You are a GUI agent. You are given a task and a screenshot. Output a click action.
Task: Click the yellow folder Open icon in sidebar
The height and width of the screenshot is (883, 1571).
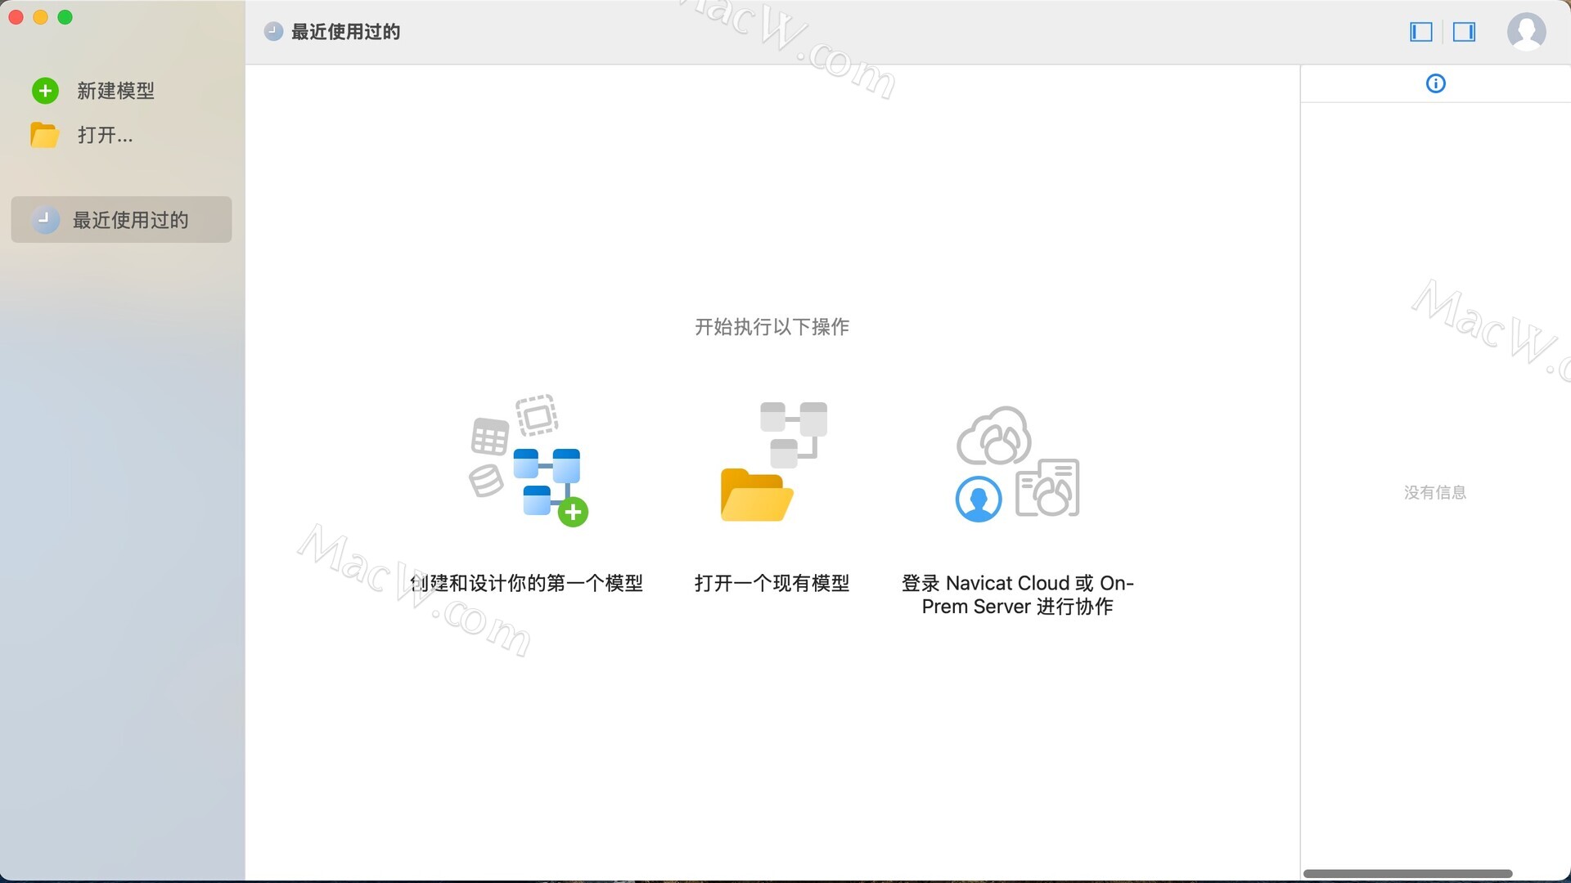tap(44, 135)
